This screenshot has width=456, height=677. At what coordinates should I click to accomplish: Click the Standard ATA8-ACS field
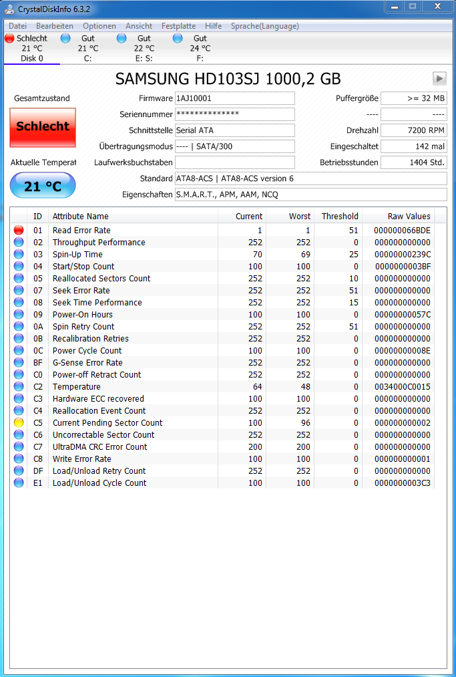(310, 178)
